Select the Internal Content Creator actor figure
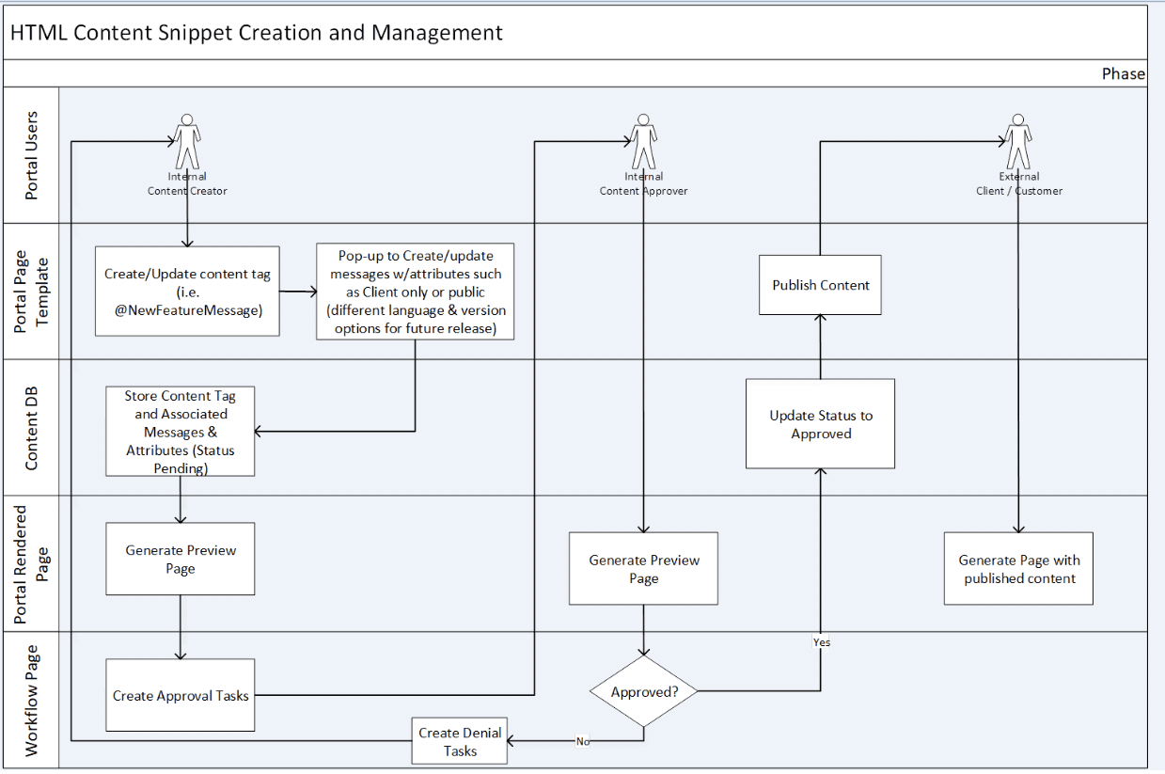Image resolution: width=1165 pixels, height=774 pixels. pos(187,141)
